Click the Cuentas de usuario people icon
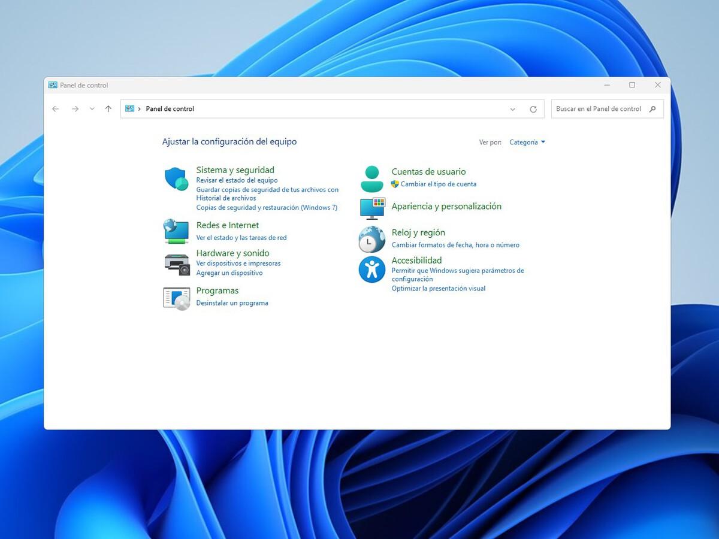719x539 pixels. tap(371, 178)
